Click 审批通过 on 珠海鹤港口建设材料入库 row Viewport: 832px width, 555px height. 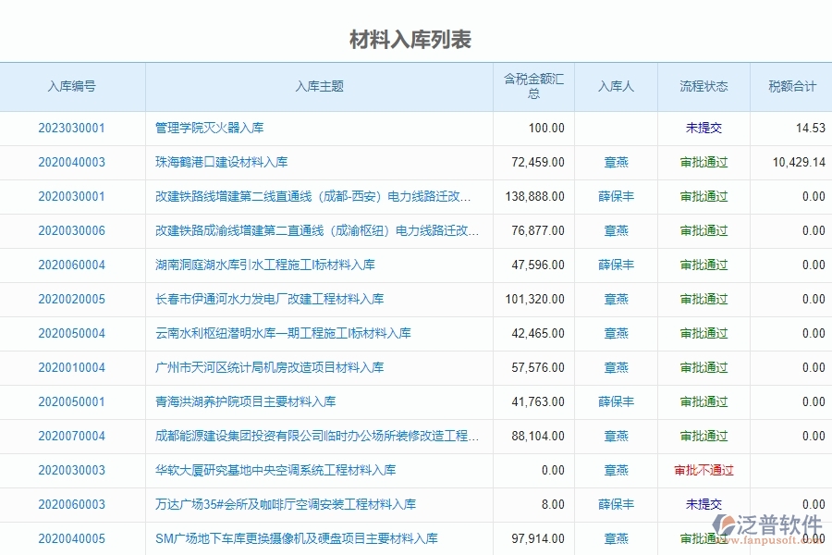pyautogui.click(x=704, y=162)
